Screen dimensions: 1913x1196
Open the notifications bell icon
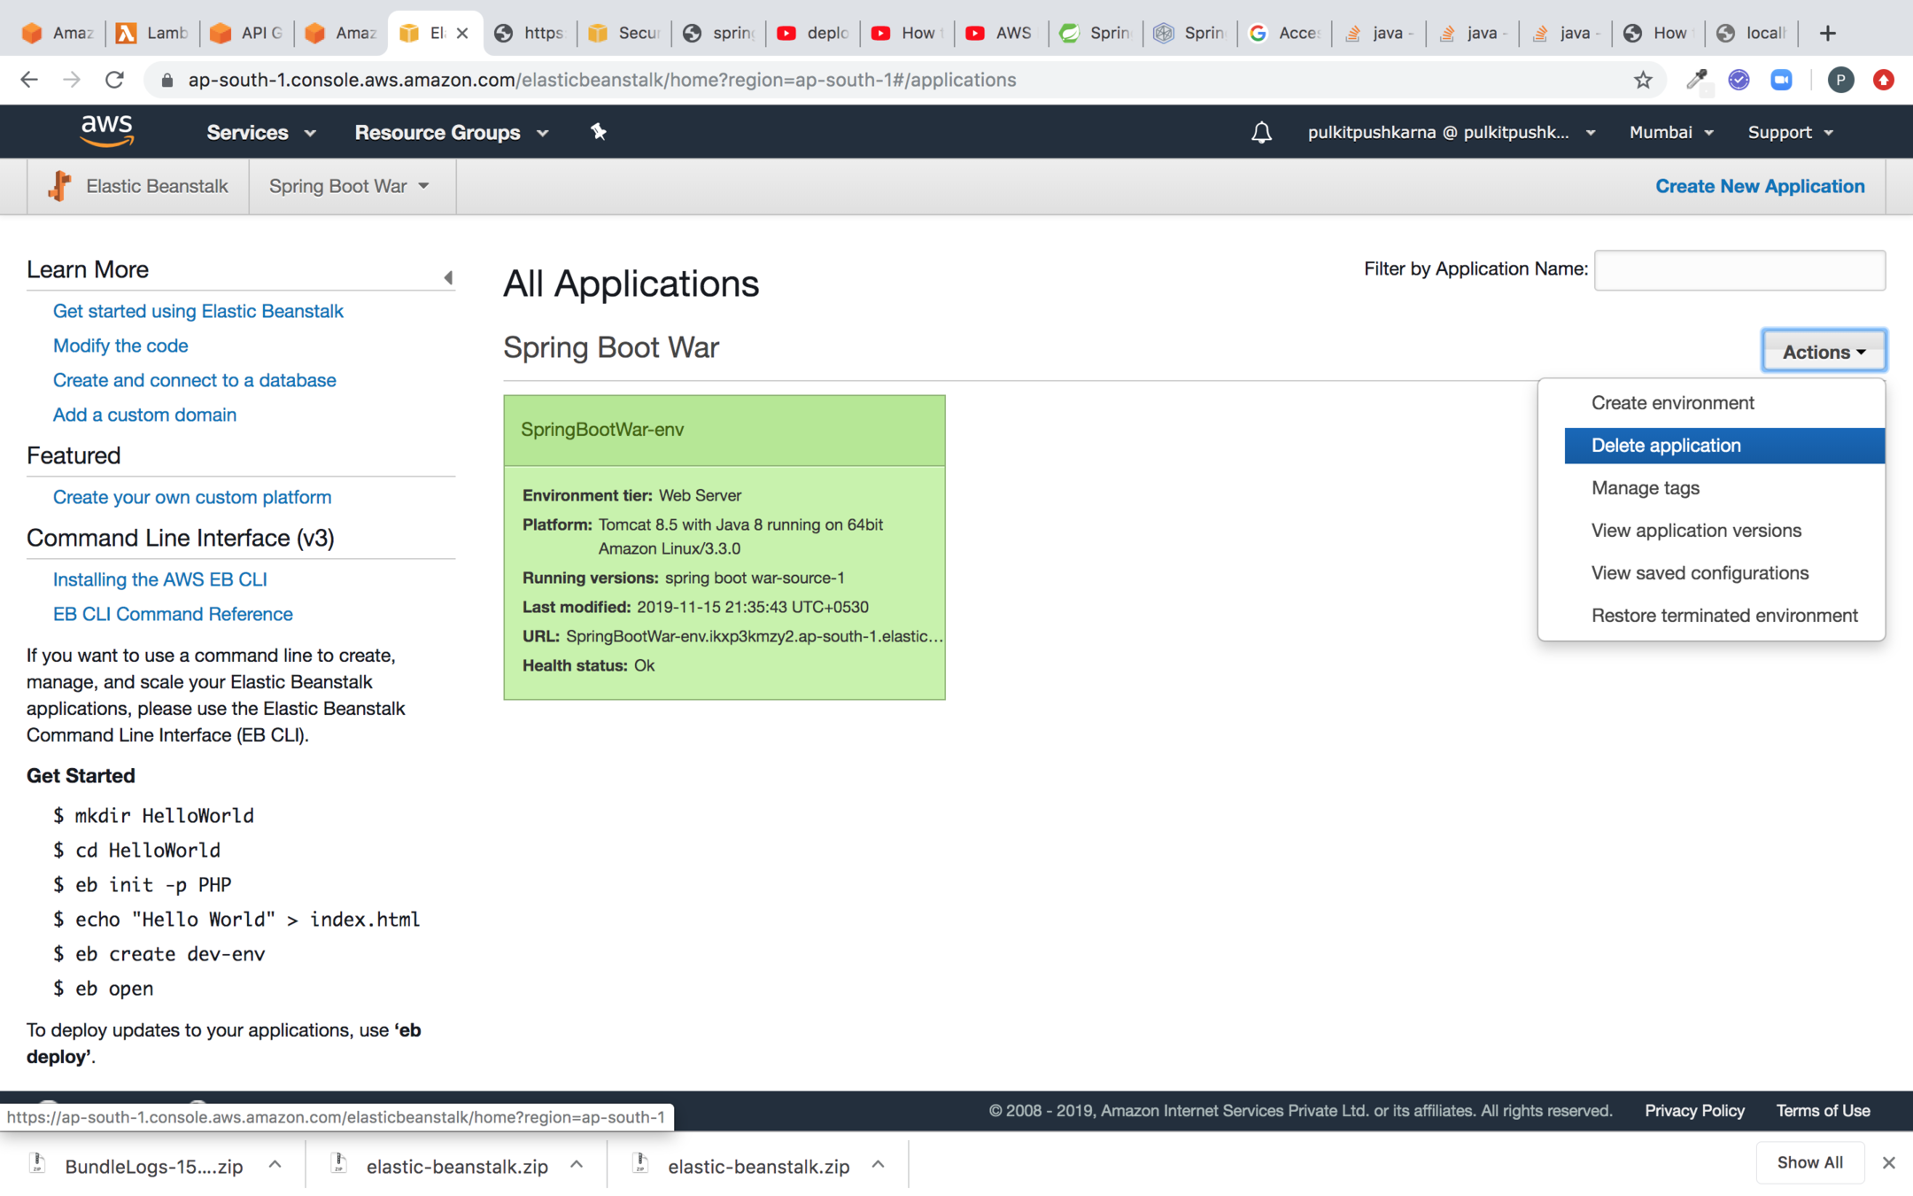[1261, 132]
